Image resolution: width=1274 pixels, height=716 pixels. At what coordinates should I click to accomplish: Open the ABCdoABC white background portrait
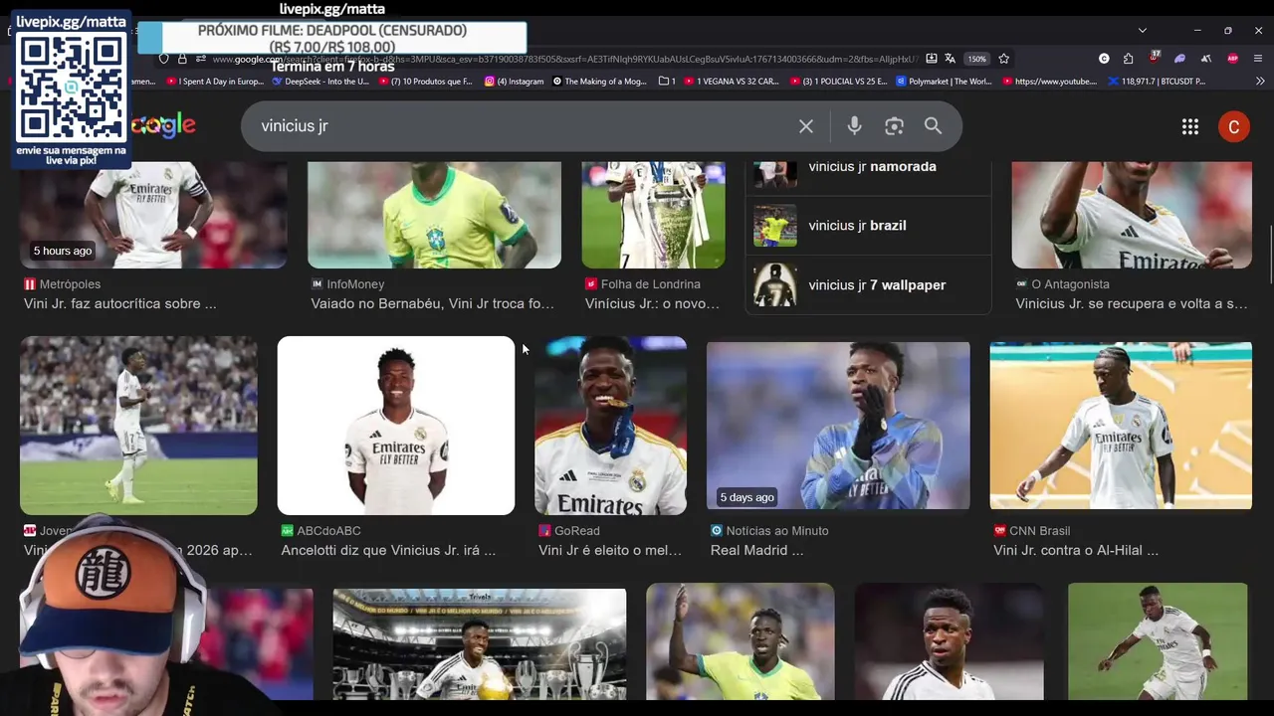pos(396,426)
